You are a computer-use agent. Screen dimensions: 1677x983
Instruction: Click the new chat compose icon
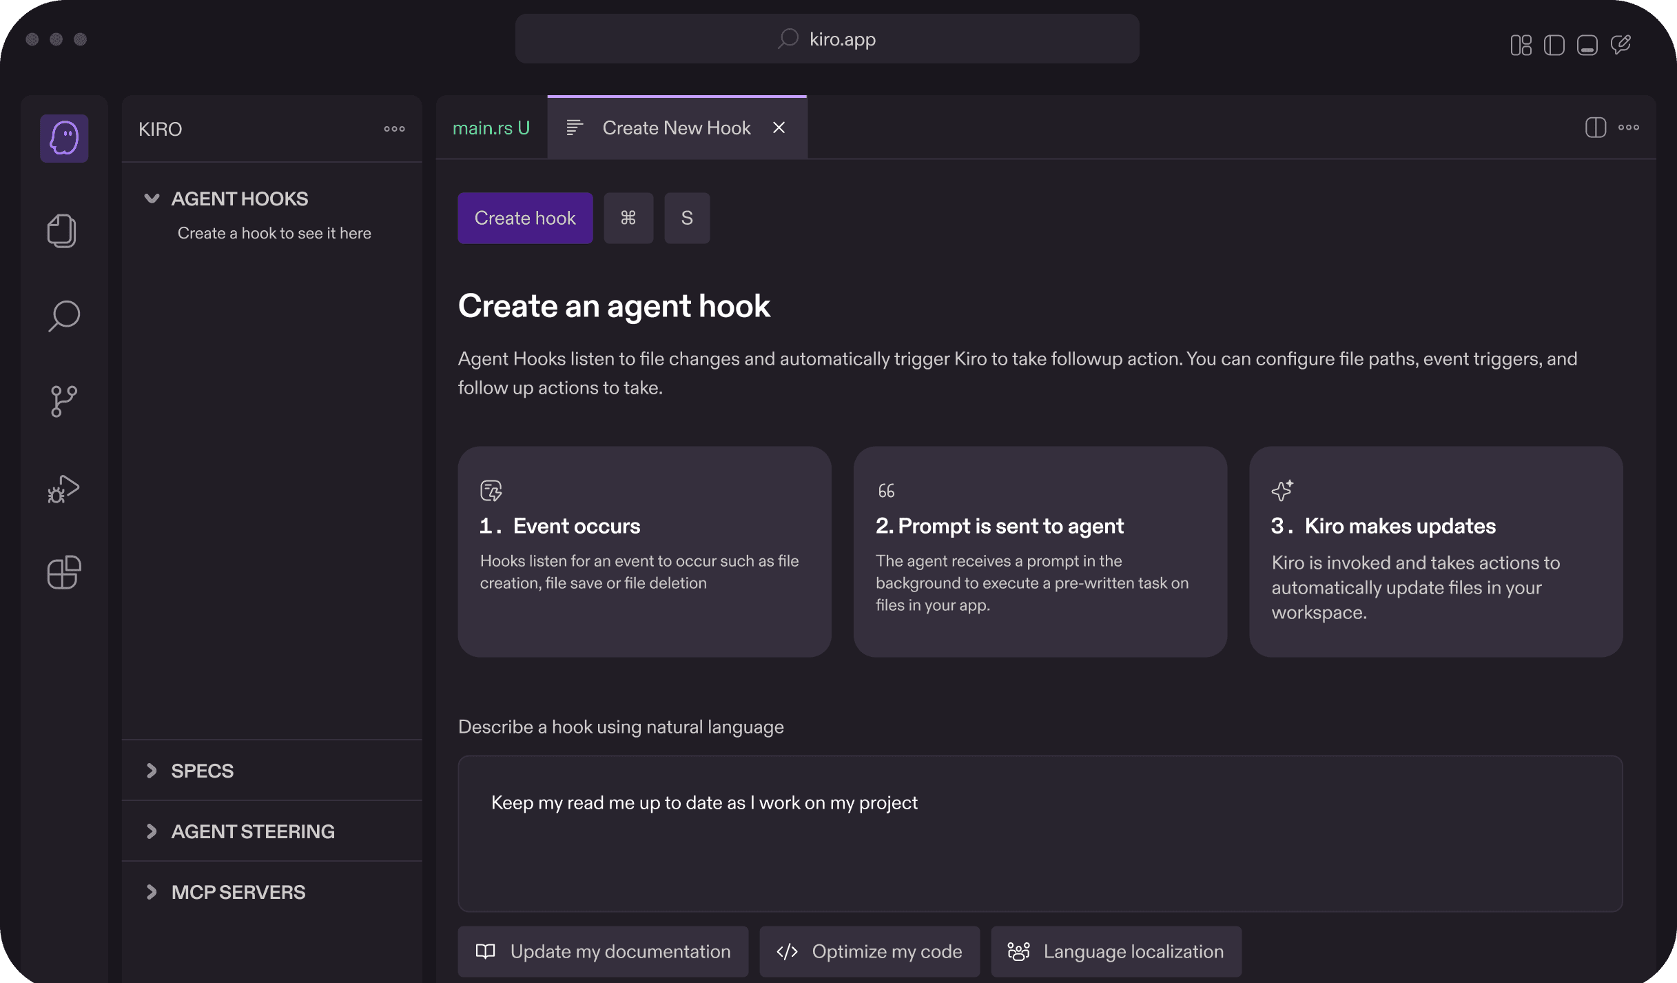(x=1621, y=45)
